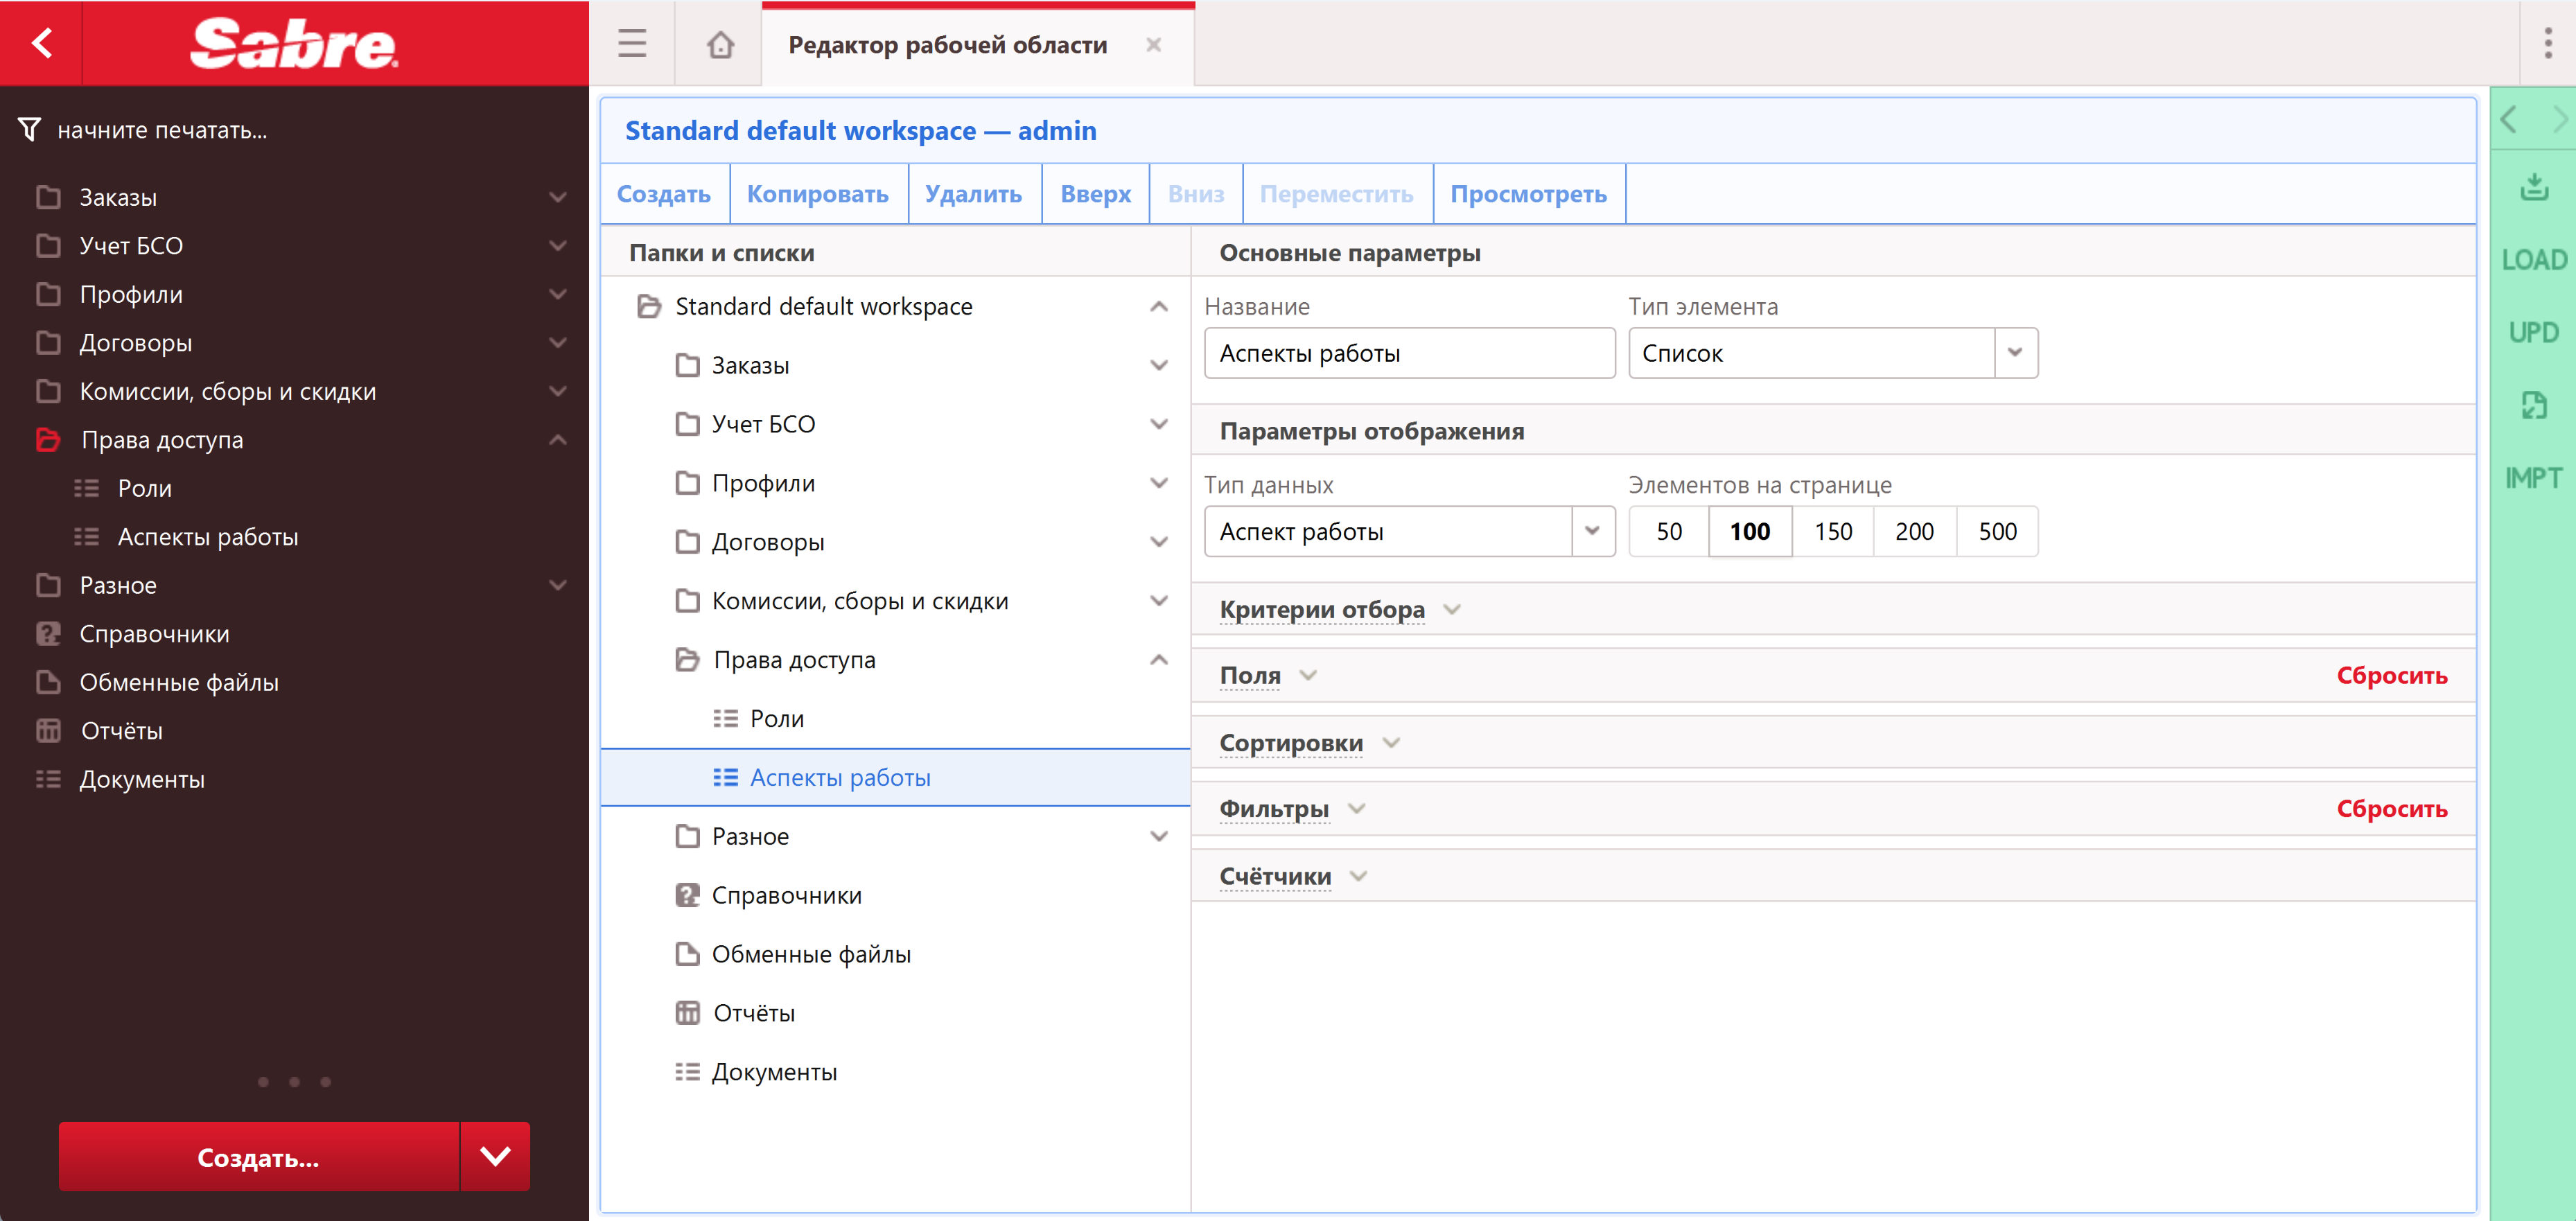Screen dimensions: 2576x1221
Task: Click the Название input field
Action: [1408, 353]
